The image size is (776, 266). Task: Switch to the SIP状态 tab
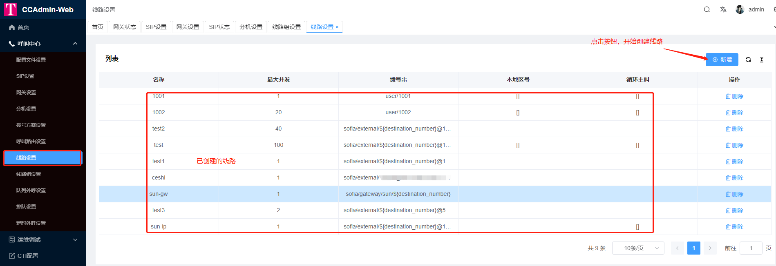tap(219, 27)
